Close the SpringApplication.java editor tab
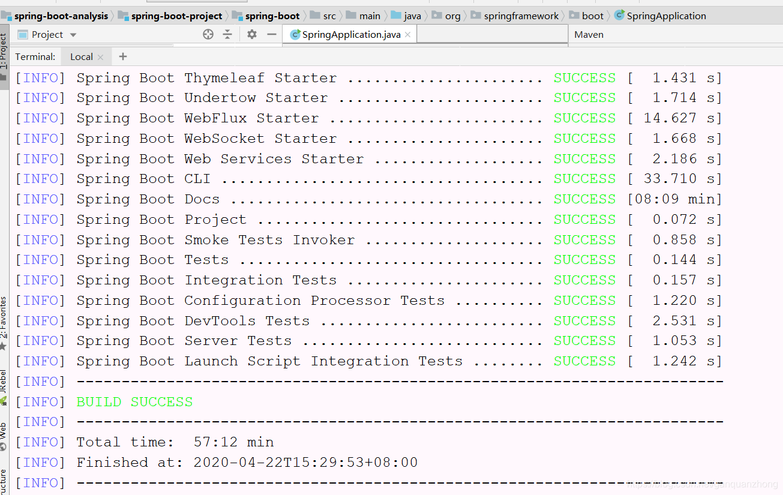 tap(407, 35)
